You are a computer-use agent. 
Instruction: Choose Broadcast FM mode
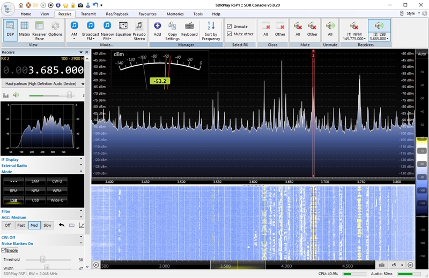click(91, 30)
